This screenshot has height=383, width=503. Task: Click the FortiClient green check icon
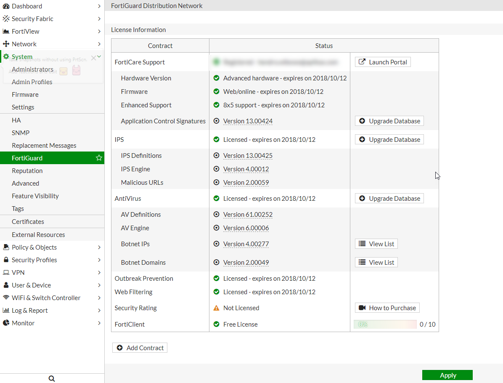point(217,324)
